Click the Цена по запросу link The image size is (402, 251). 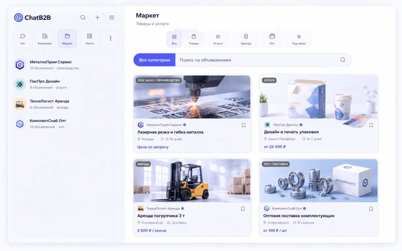(153, 147)
